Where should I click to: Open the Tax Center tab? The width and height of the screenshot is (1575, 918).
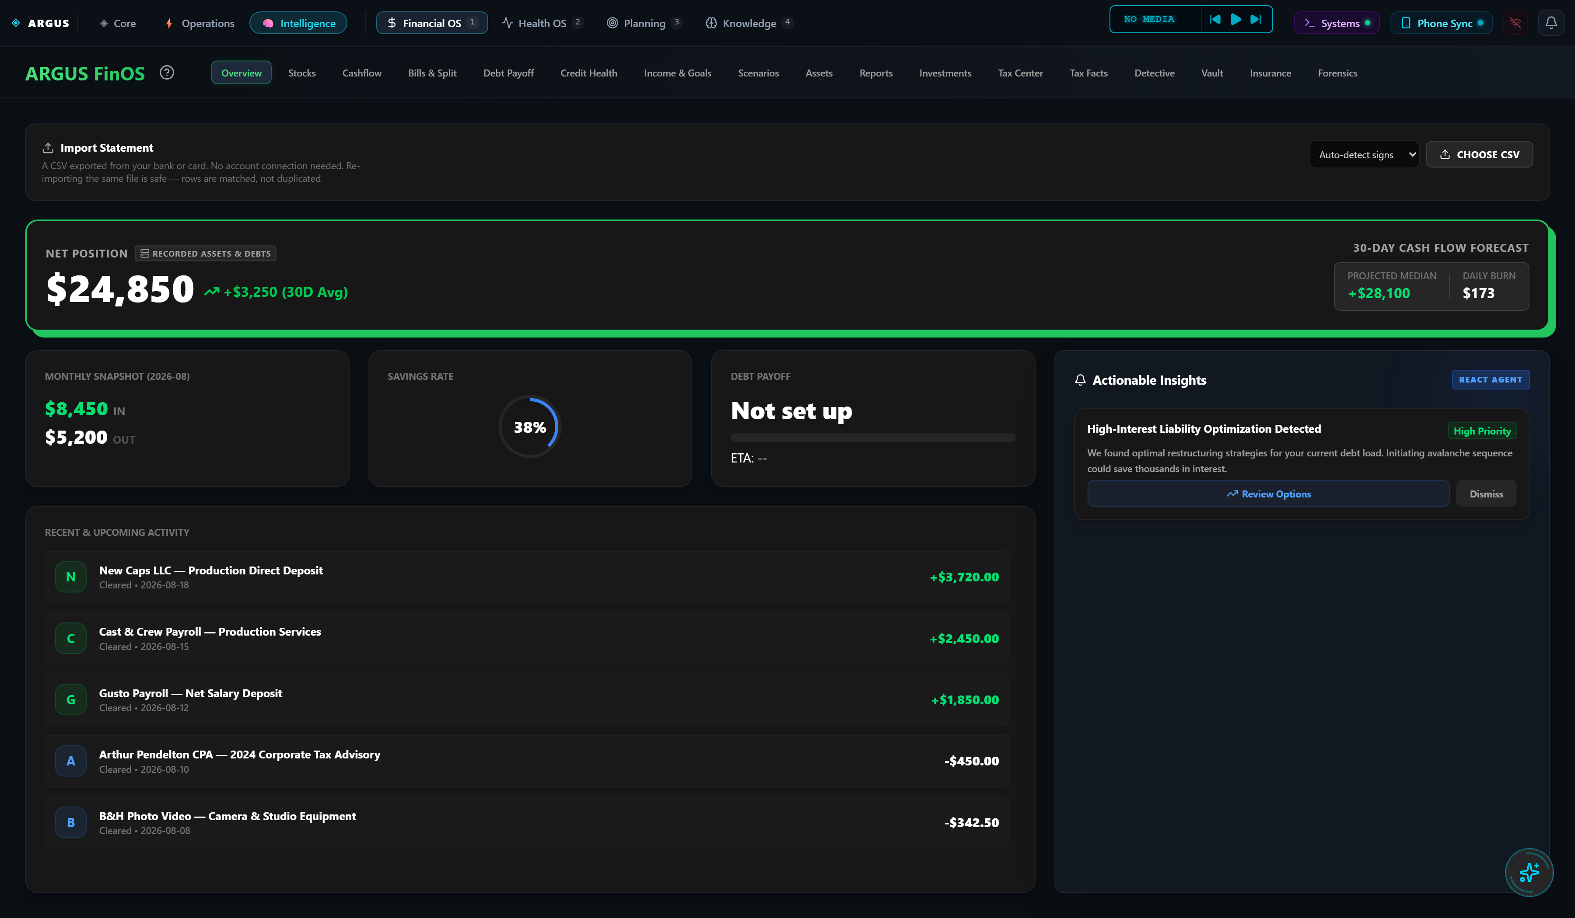click(x=1020, y=73)
